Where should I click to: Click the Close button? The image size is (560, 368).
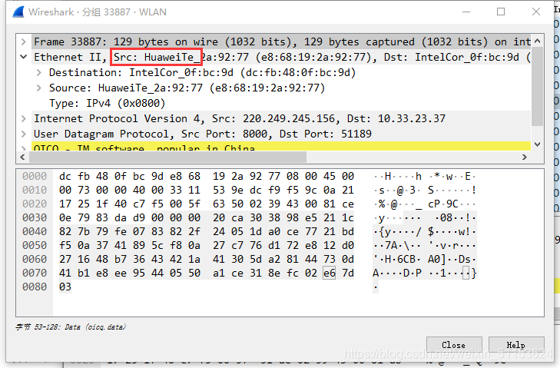click(x=454, y=345)
